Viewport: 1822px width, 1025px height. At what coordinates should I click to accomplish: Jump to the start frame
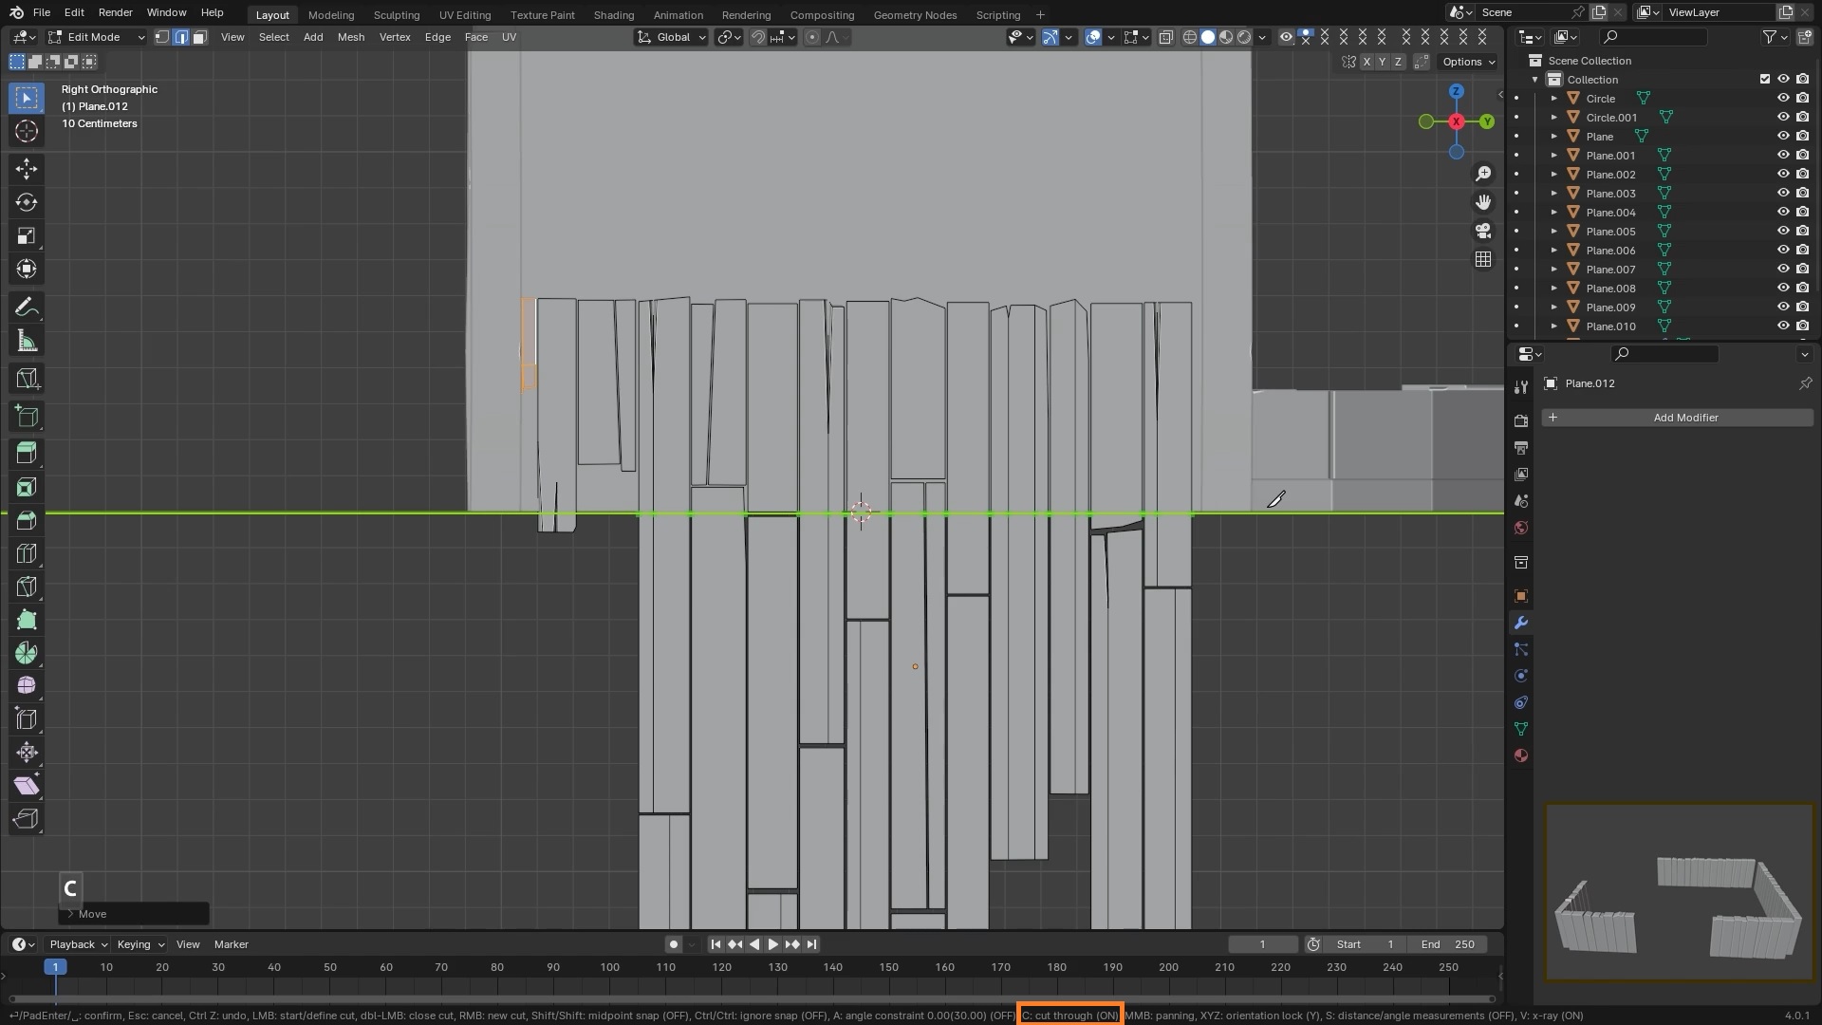click(x=716, y=944)
